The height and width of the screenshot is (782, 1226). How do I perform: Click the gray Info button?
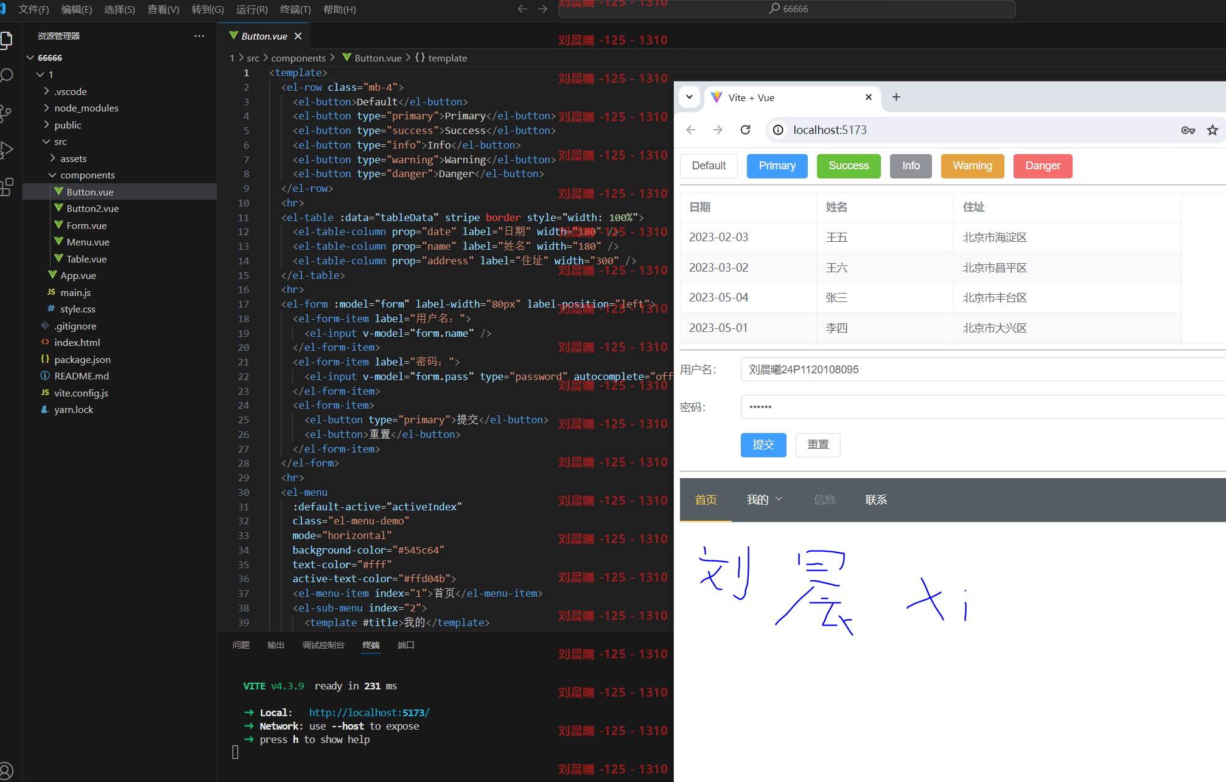pyautogui.click(x=911, y=166)
